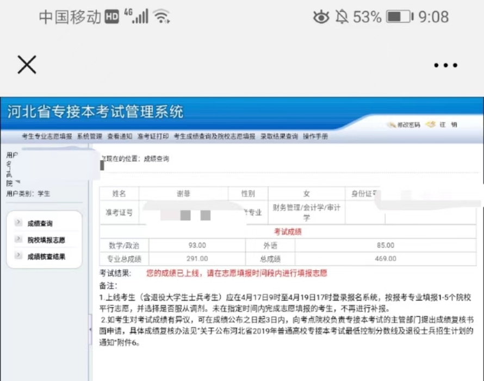Open the 系统管理 menu
Viewport: 484px width, 381px height.
[x=89, y=136]
